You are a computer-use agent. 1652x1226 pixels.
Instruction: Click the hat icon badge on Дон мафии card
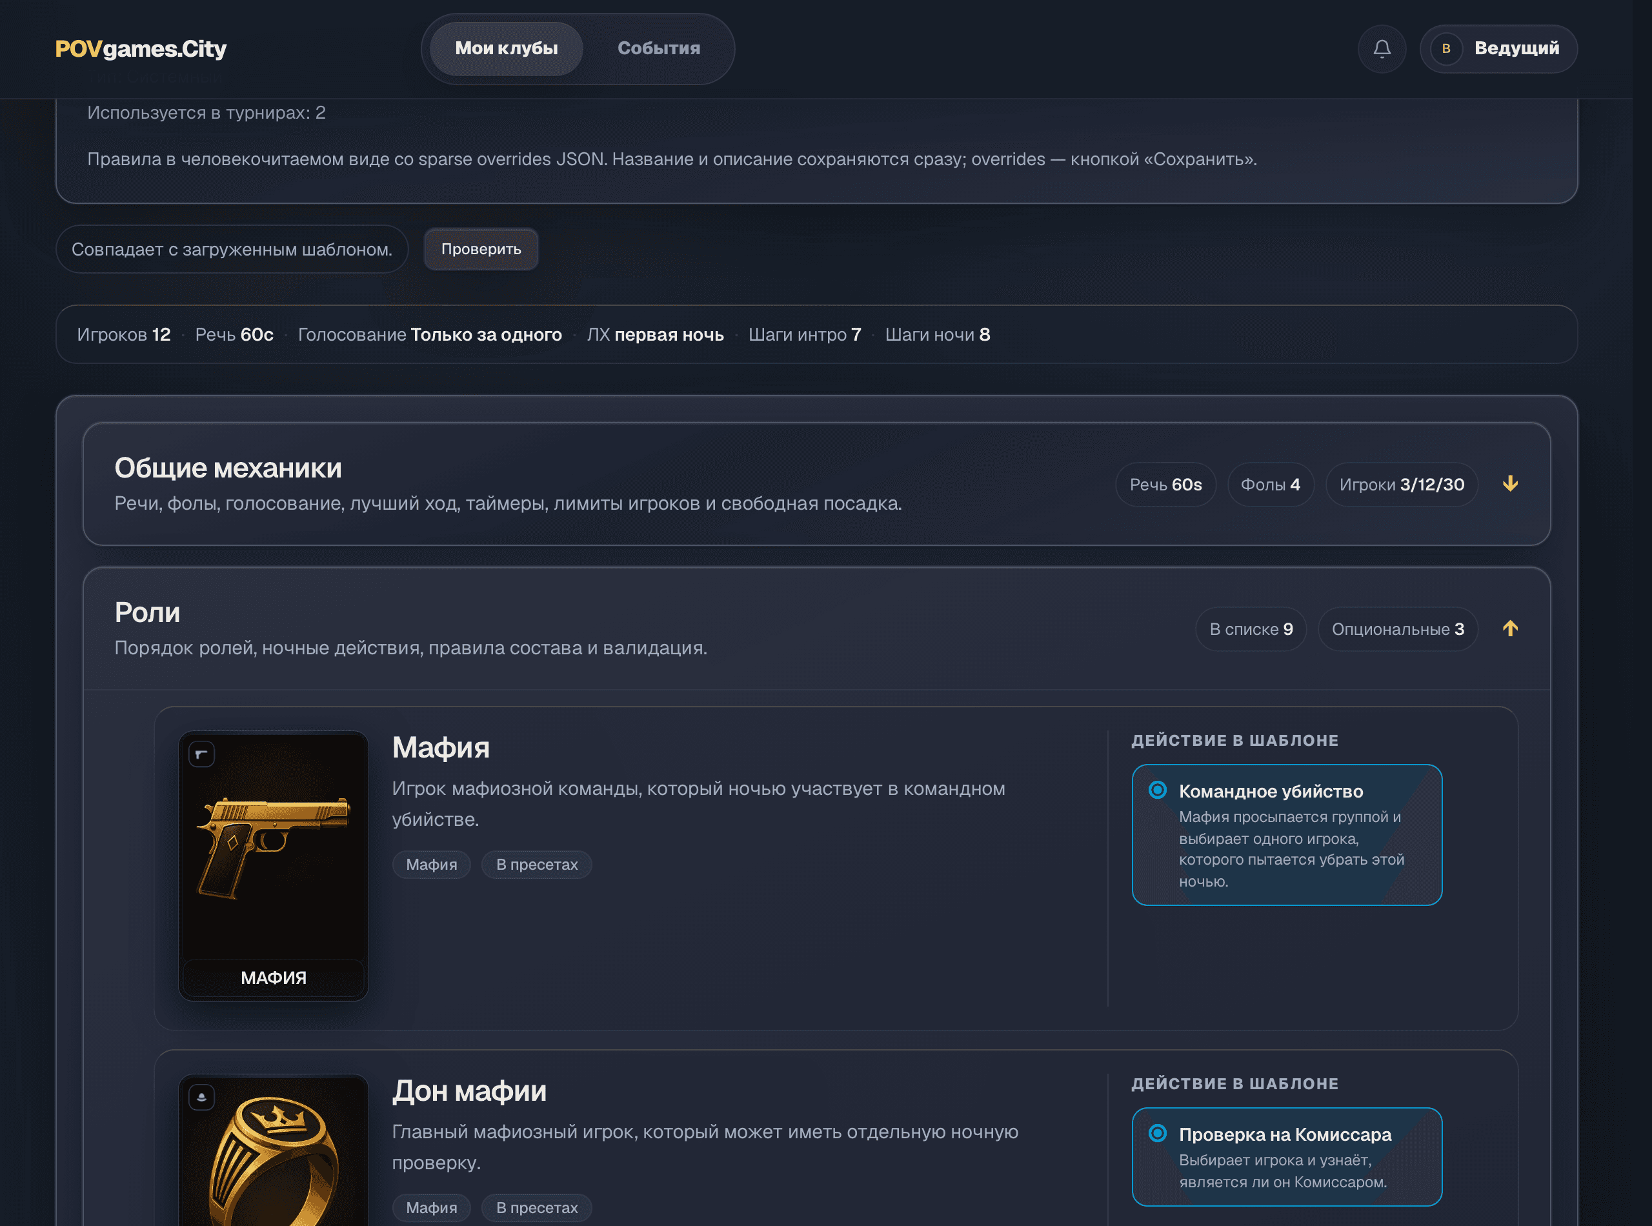point(201,1097)
